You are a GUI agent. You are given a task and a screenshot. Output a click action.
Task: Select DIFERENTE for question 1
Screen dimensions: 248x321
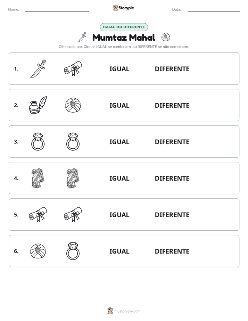coord(172,69)
